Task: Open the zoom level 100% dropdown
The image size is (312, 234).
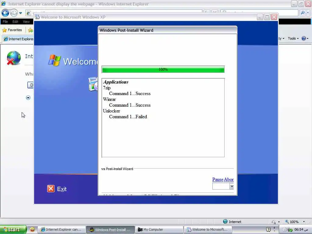Action: pos(304,222)
